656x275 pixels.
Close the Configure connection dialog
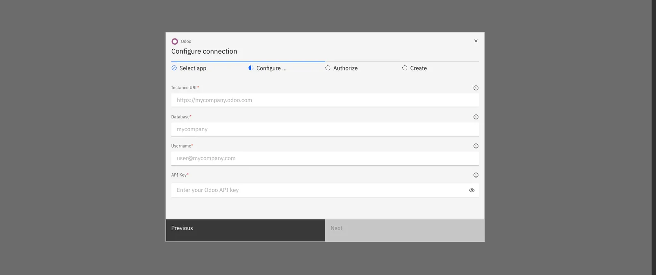476,41
